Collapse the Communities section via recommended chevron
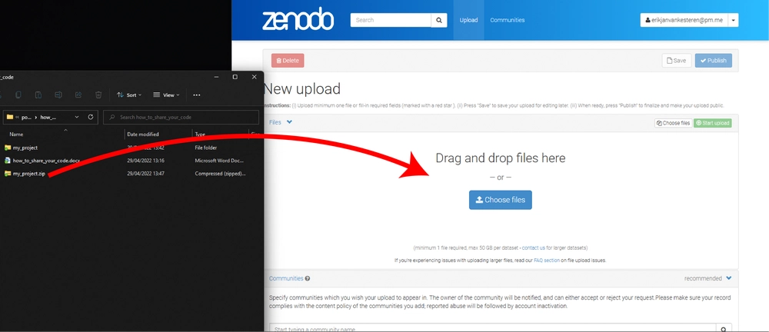Screen dimensions: 769x332 pos(729,278)
